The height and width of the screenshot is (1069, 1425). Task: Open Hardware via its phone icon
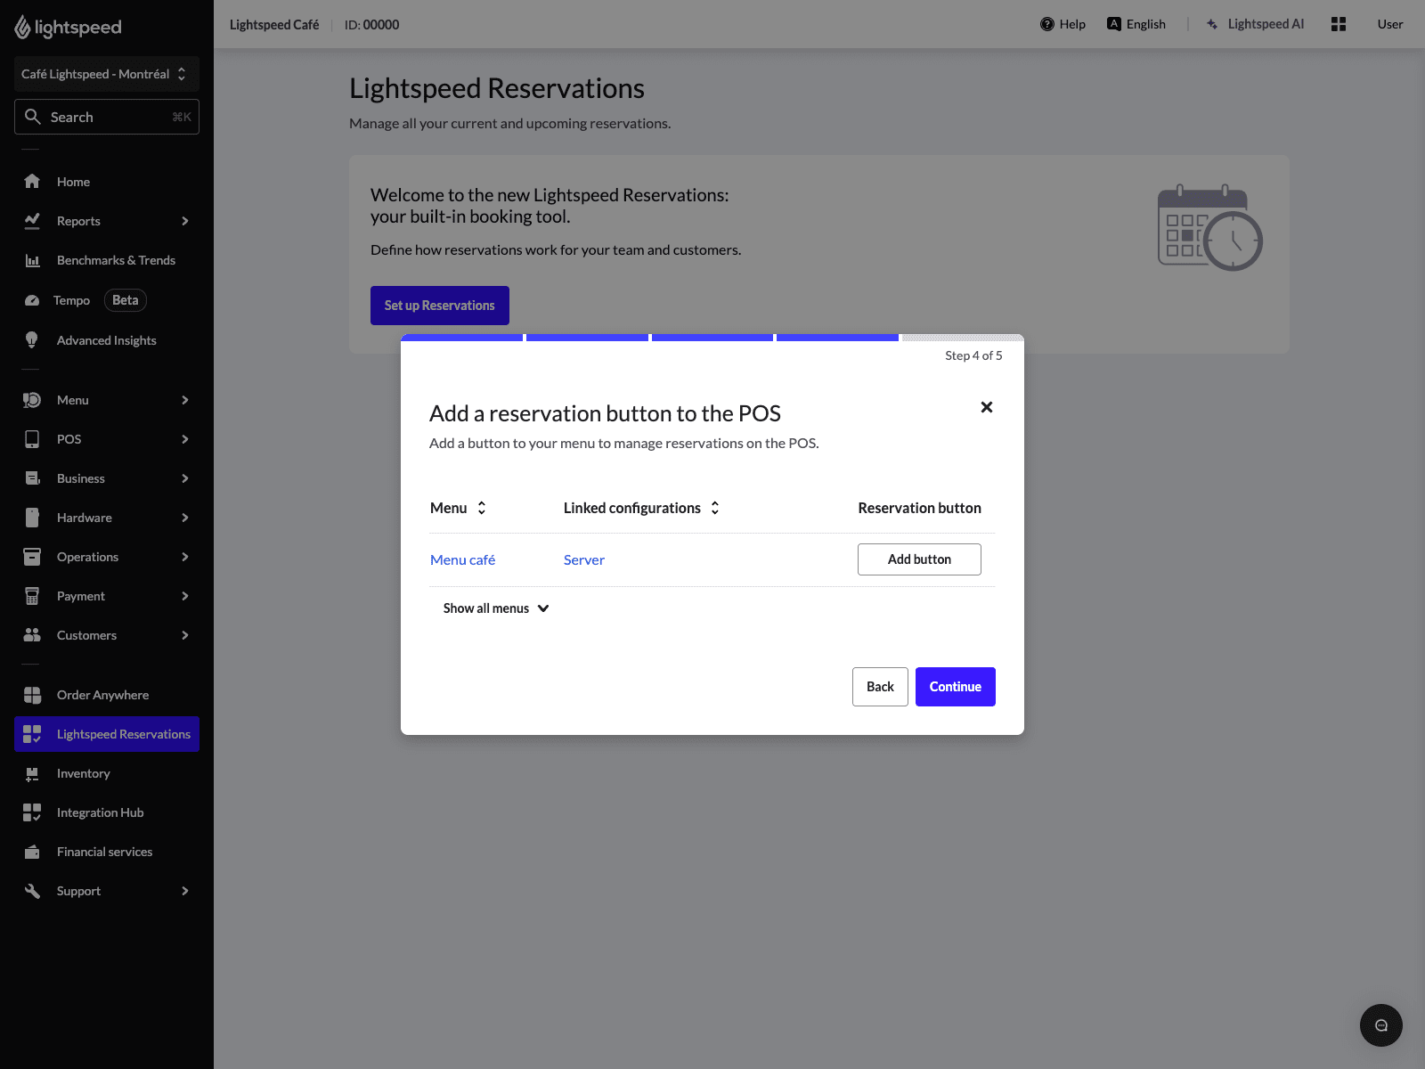point(32,517)
